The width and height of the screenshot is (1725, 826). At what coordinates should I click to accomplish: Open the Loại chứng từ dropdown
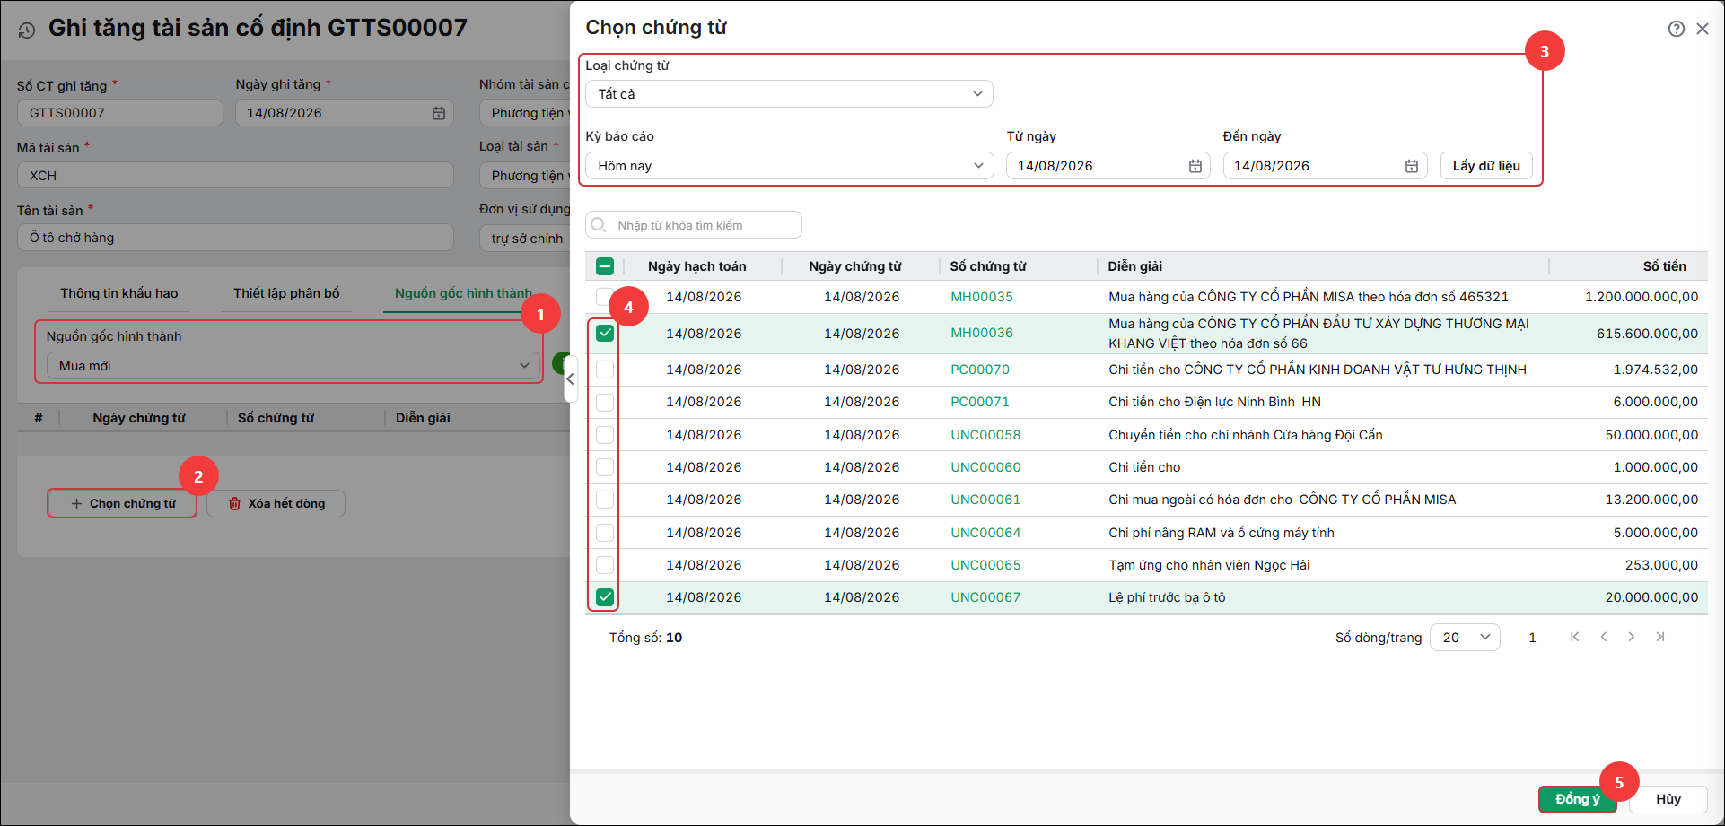(789, 94)
